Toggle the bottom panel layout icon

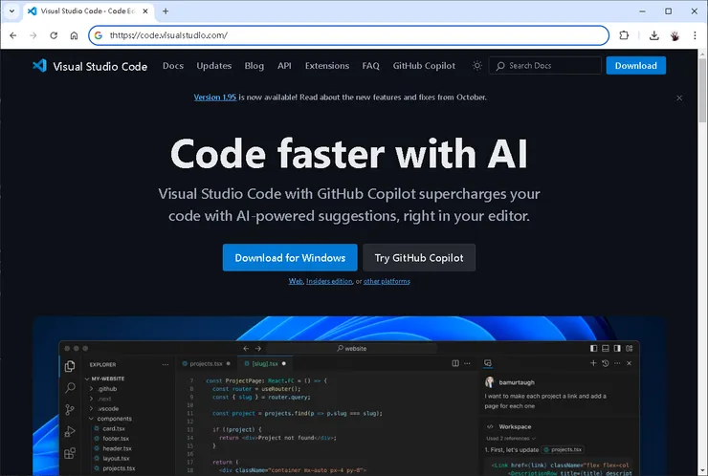606,348
